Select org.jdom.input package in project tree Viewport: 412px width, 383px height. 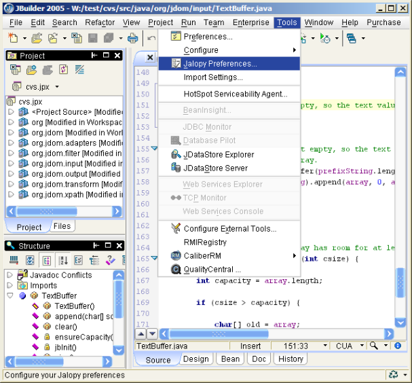pyautogui.click(x=77, y=164)
